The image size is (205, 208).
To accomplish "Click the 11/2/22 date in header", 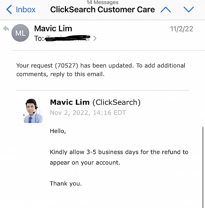I will tap(181, 29).
